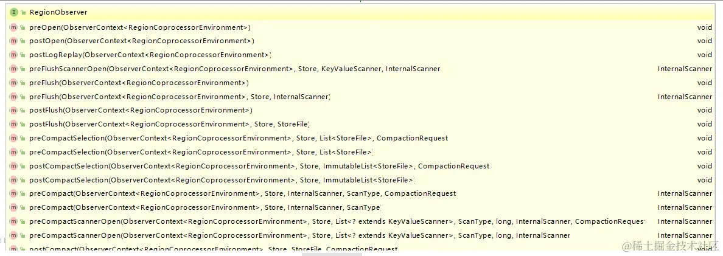Click method icon beside preOpen
Image resolution: width=723 pixels, height=256 pixels.
(13, 27)
